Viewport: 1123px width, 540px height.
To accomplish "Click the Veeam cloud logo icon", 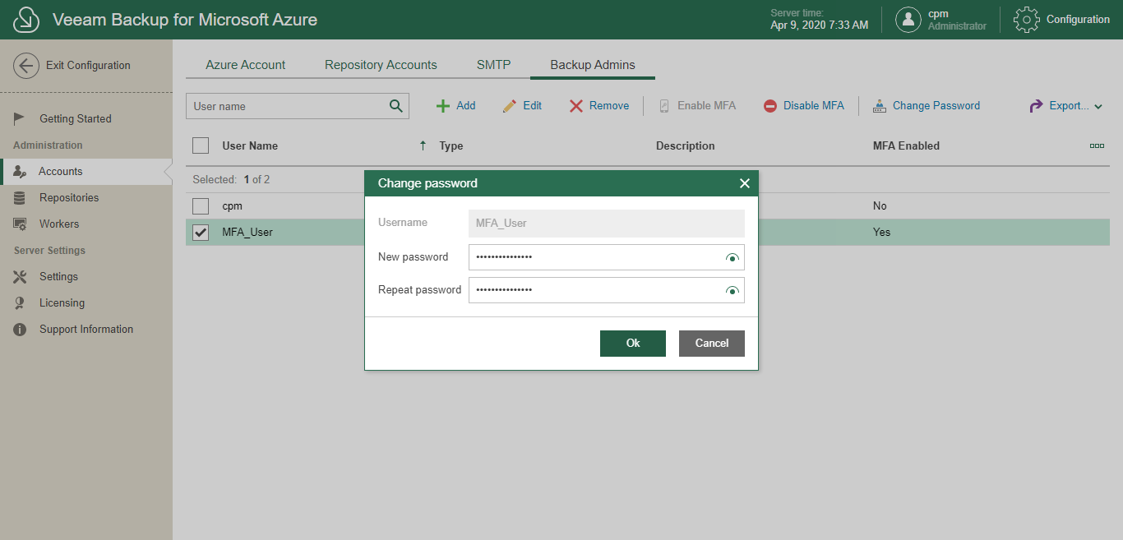I will (x=26, y=20).
